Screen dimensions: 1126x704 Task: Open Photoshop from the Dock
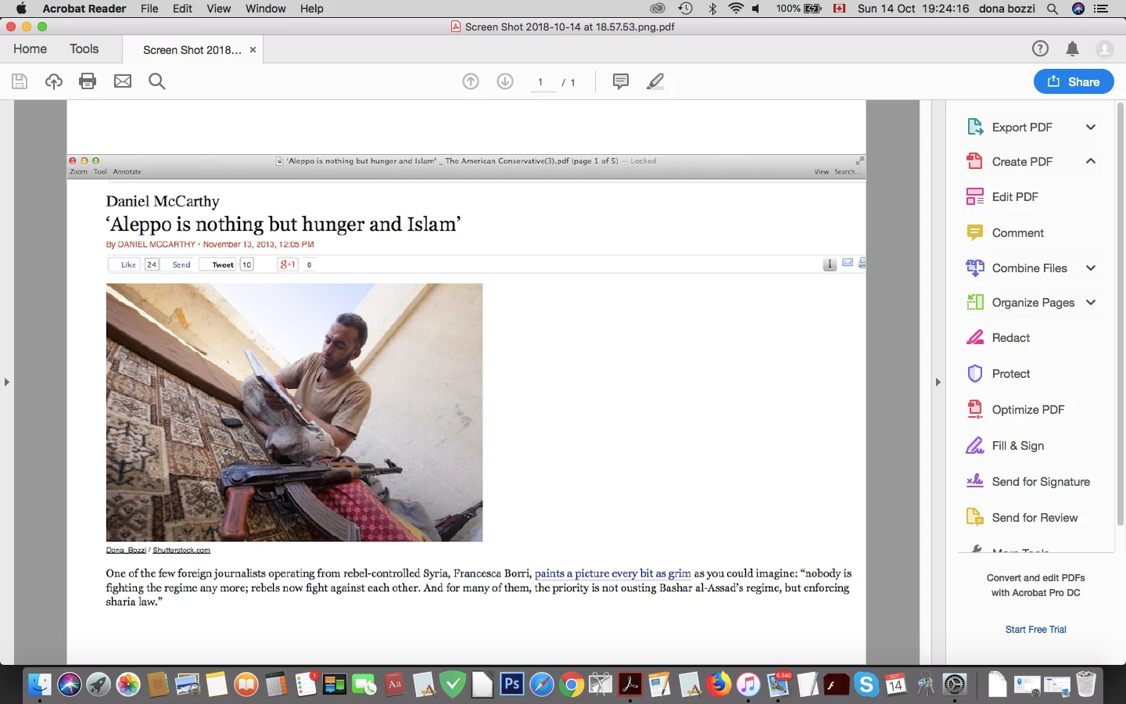coord(512,684)
